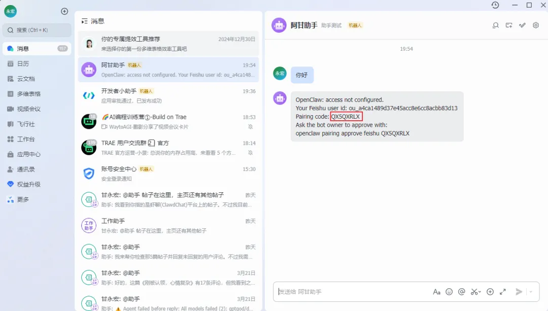Image resolution: width=548 pixels, height=311 pixels.
Task: Click the diamond icon beside 权益升级
Action: tap(11, 184)
